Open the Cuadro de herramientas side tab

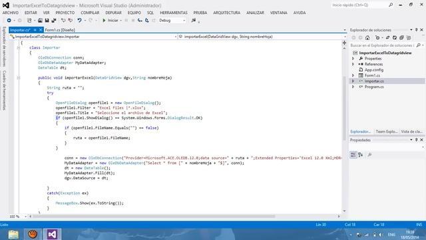click(4, 91)
